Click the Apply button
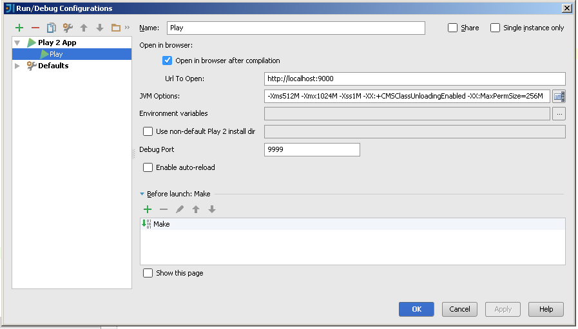This screenshot has width=578, height=329. click(x=503, y=309)
